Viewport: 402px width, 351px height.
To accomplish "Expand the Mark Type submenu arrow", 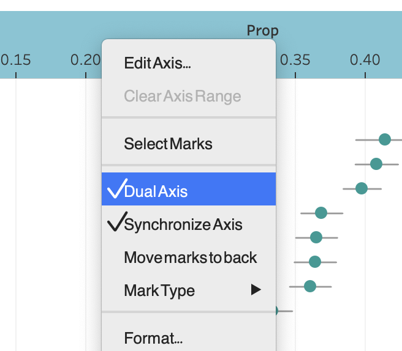I will click(256, 290).
